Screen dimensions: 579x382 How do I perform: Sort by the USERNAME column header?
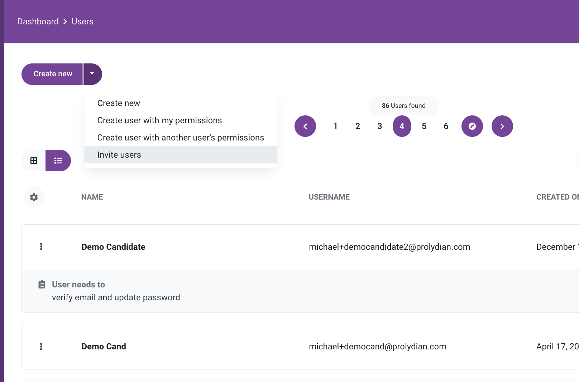click(x=329, y=197)
